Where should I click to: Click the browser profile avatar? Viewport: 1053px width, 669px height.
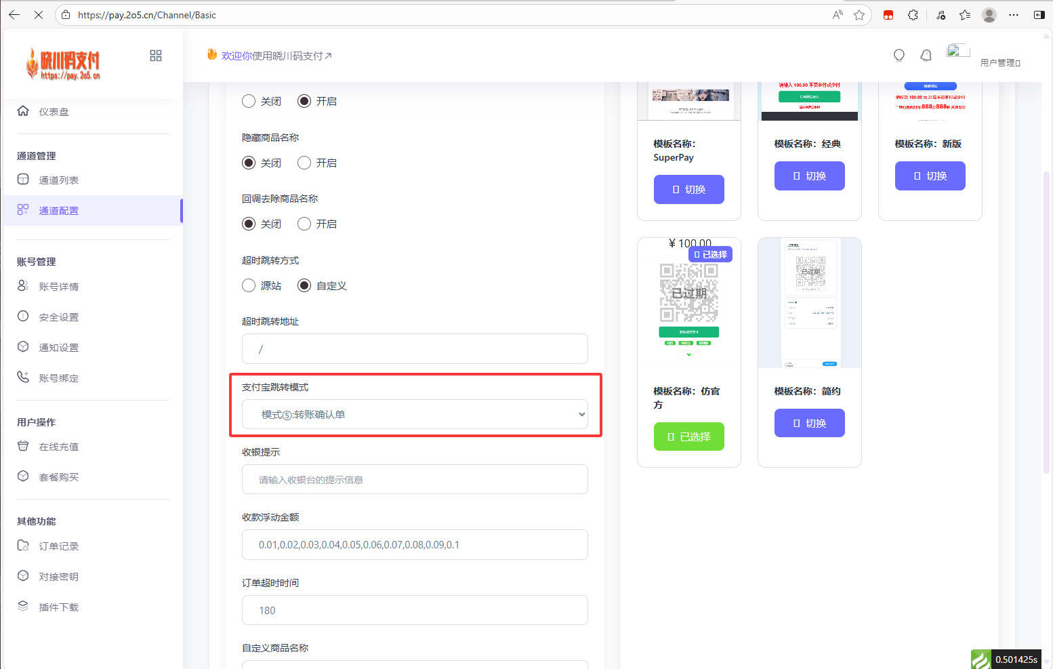click(989, 15)
